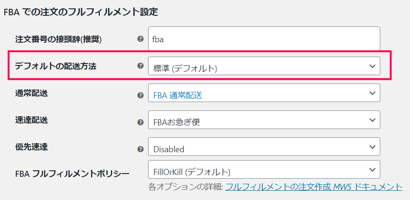Viewport: 410px width, 200px height.
Task: Open the Disabled dropdown for 優先速達
Action: 264,147
